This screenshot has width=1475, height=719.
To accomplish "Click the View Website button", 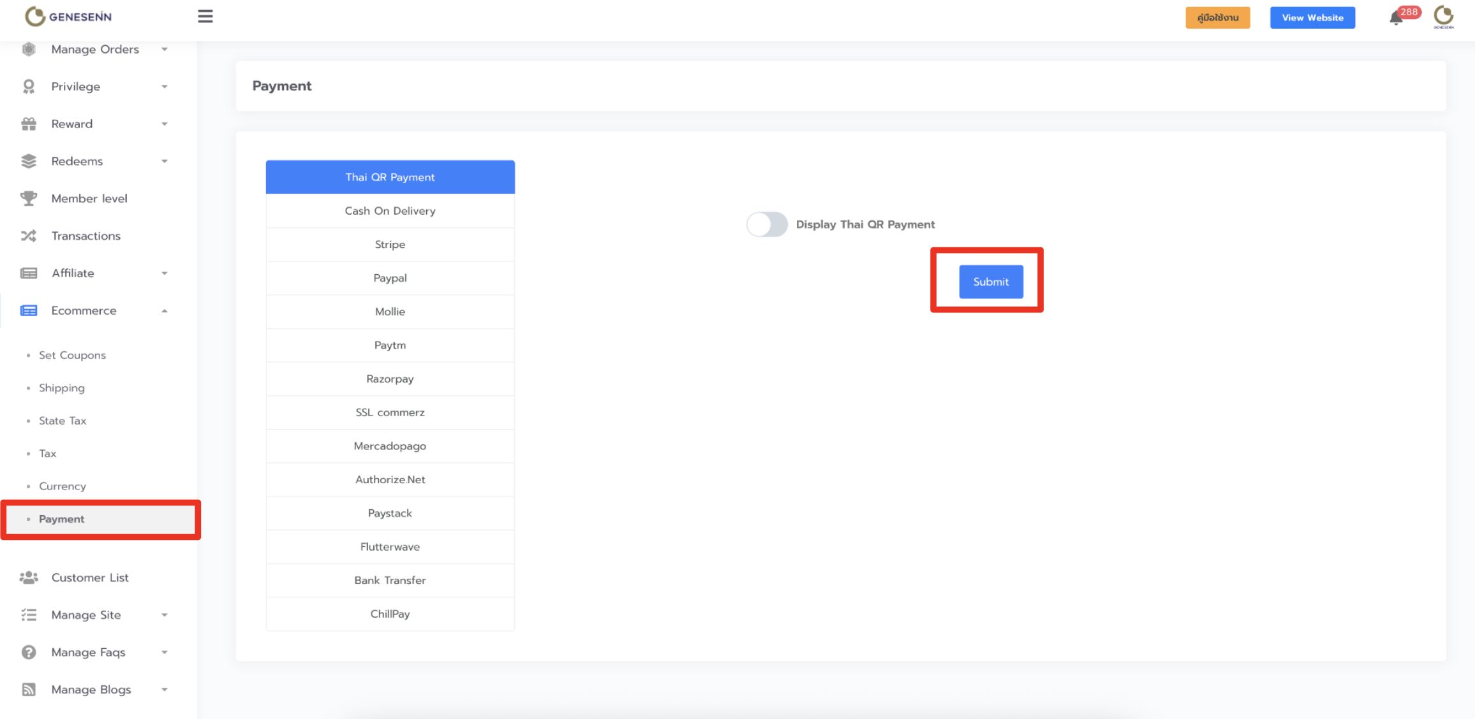I will click(x=1312, y=18).
